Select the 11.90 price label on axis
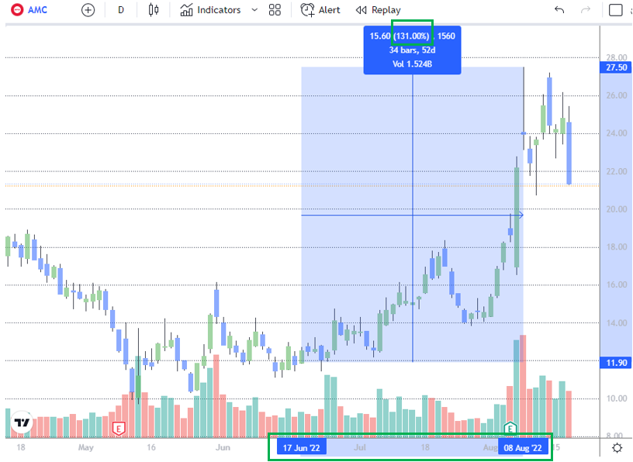This screenshot has width=633, height=462. pos(617,363)
